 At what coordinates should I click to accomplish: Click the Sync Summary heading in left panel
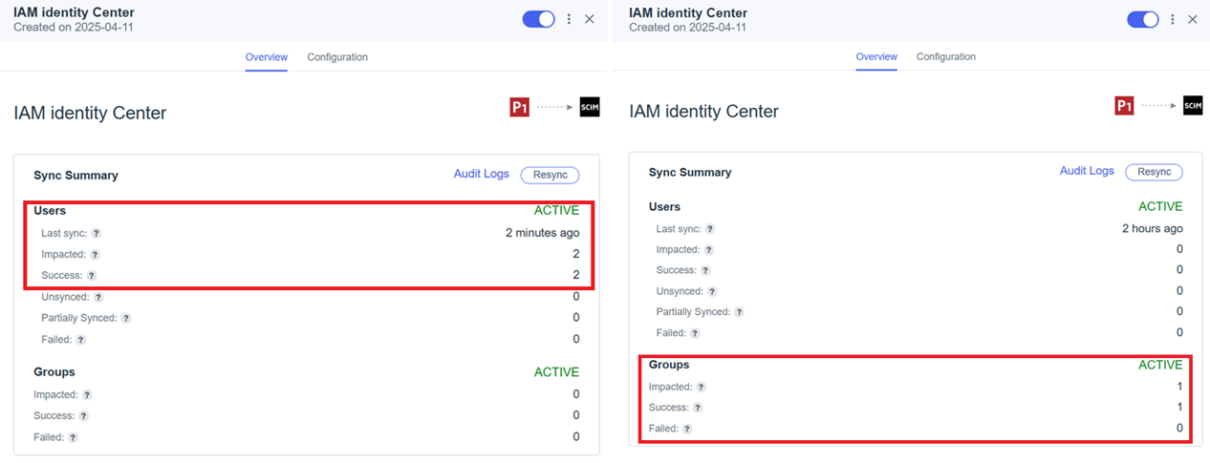click(76, 176)
